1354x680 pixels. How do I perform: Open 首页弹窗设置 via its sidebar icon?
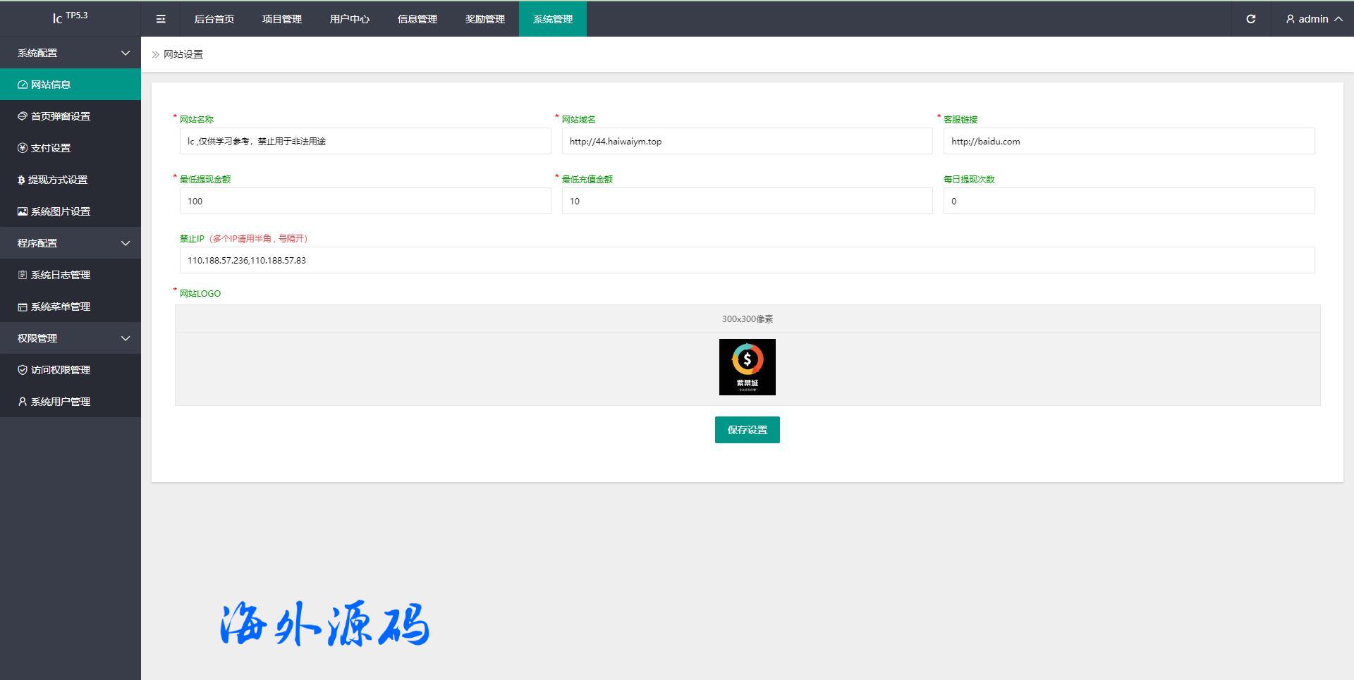coord(23,116)
